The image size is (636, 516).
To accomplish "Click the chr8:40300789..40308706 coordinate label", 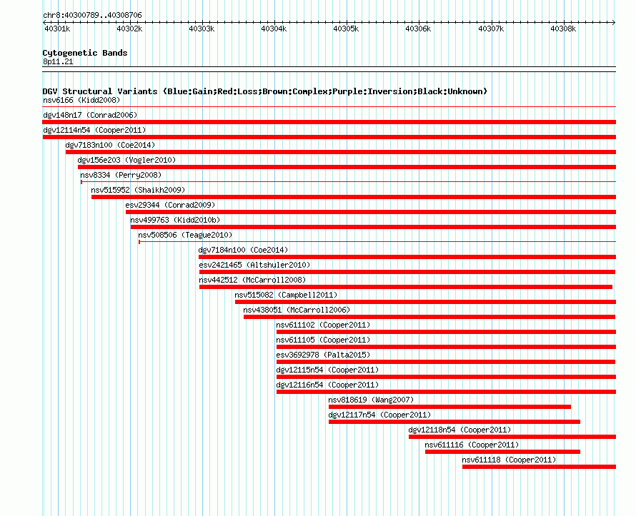I will (92, 15).
